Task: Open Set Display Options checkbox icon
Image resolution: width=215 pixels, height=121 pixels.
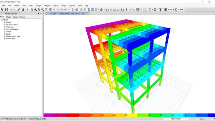Action: (93, 10)
